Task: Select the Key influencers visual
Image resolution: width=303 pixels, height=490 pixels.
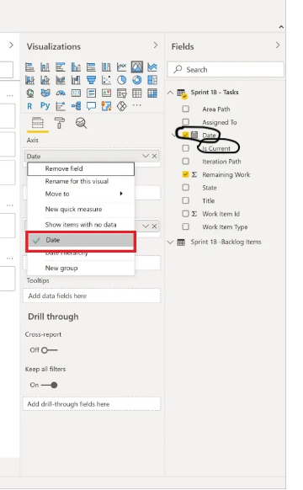Action: [x=61, y=106]
